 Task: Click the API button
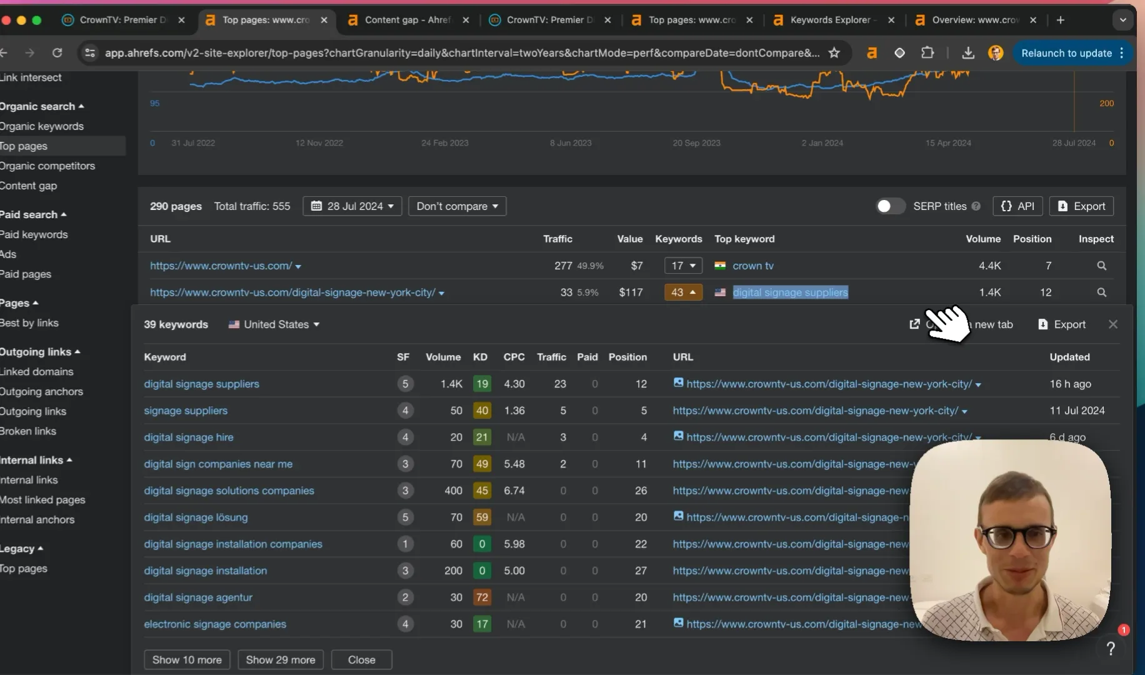coord(1017,206)
